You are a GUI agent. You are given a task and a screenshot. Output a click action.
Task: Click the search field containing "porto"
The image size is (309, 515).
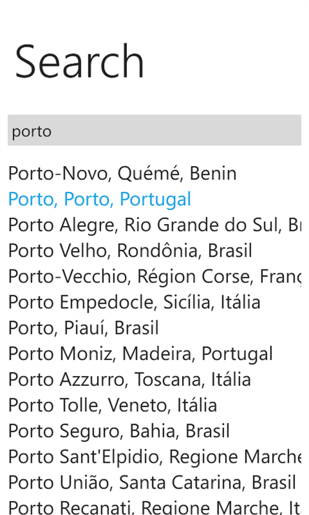154,130
